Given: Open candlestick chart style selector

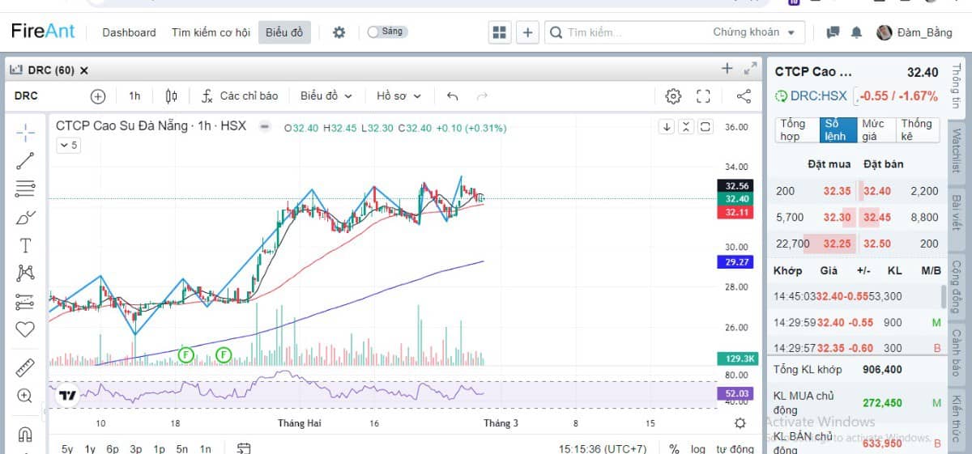Looking at the screenshot, I should pos(171,96).
